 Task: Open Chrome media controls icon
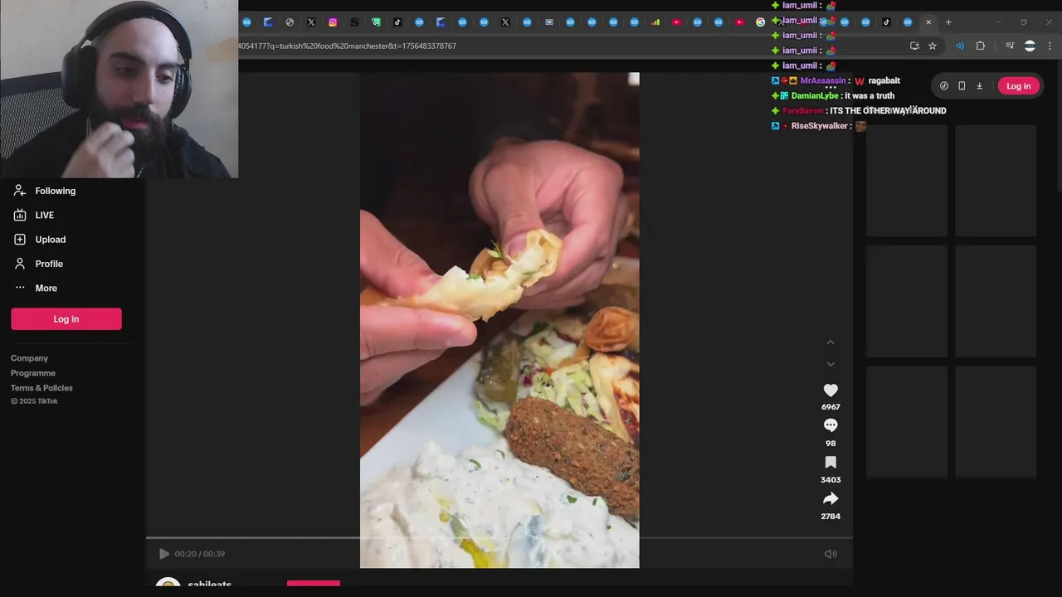click(x=1010, y=46)
